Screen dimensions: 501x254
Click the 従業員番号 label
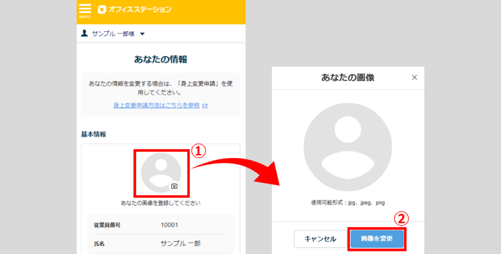tap(107, 225)
